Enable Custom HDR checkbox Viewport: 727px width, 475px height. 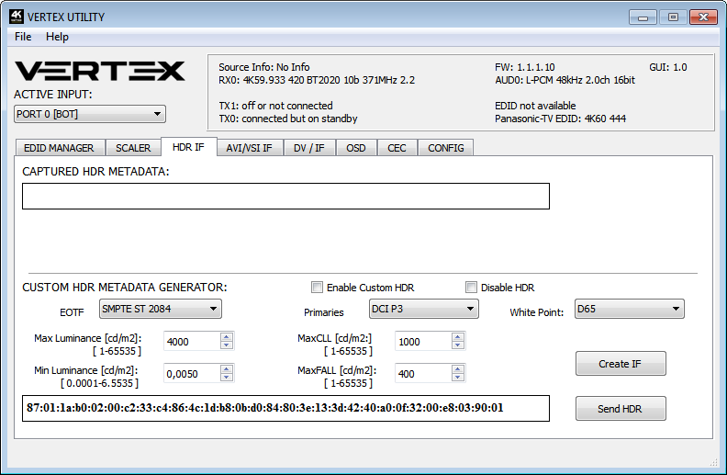317,288
